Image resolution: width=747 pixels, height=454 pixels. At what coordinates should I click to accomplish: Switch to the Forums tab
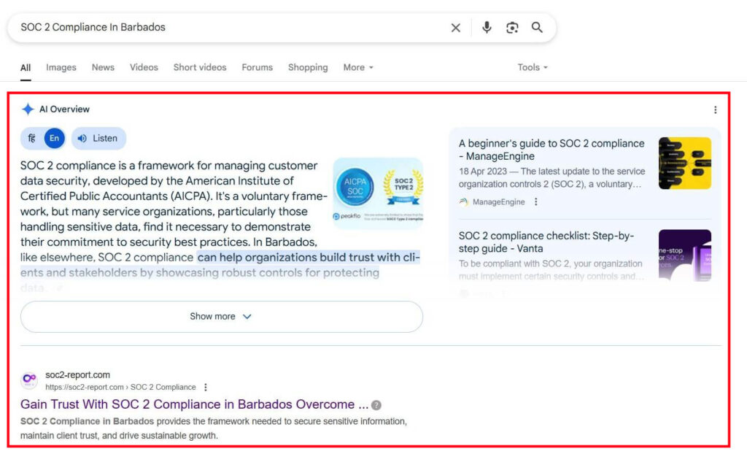(x=258, y=68)
